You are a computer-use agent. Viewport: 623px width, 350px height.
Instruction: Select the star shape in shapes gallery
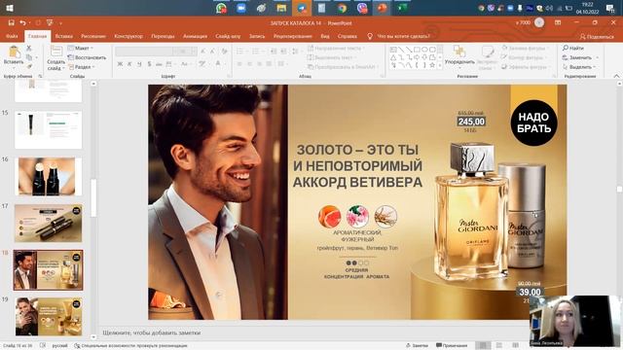point(432,65)
